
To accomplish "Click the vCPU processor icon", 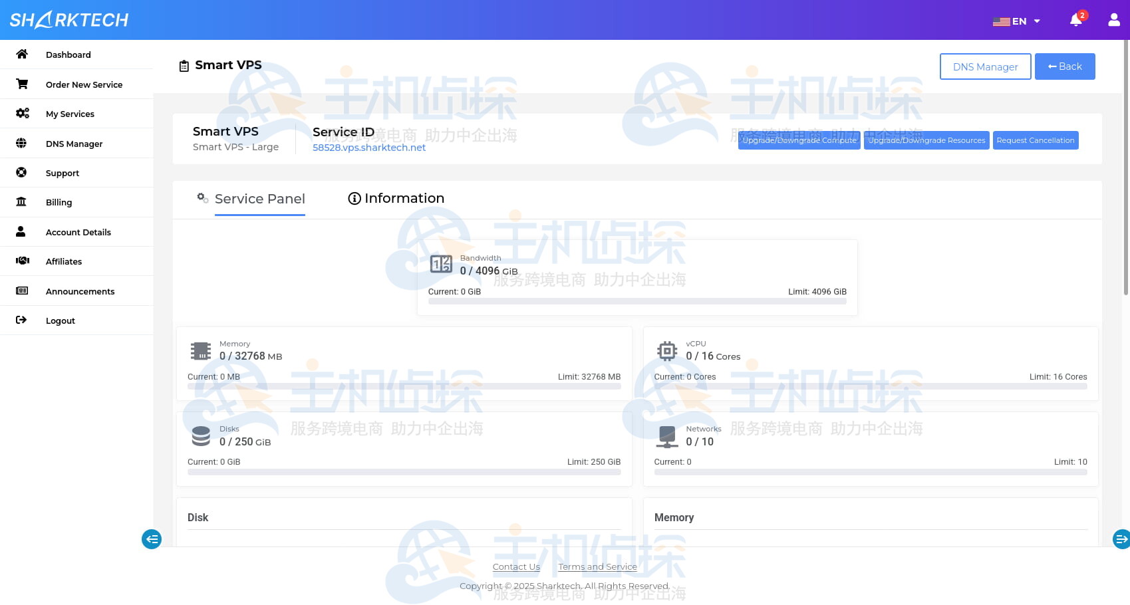I will point(667,350).
